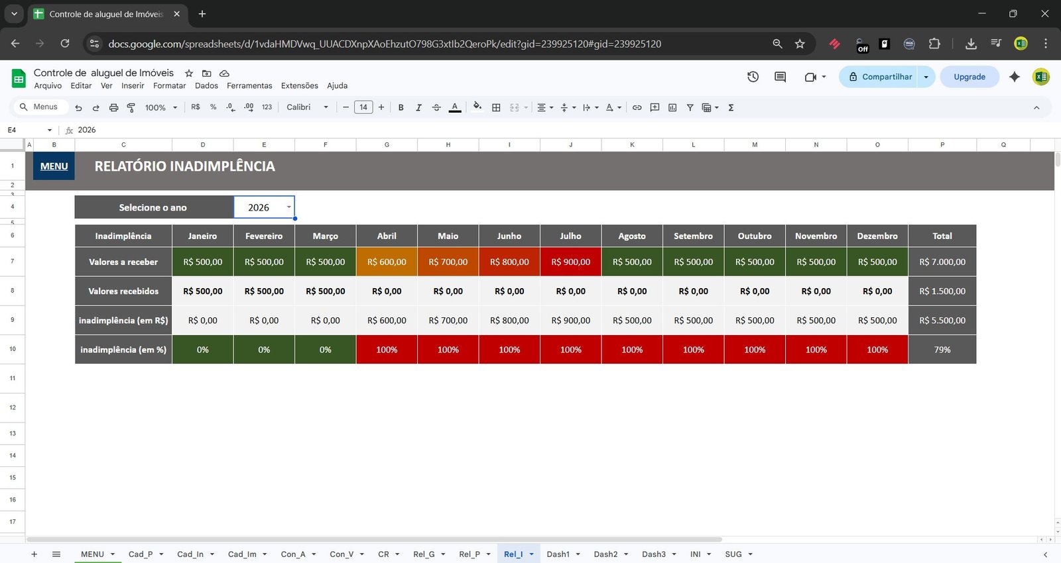Open the fill color picker
1061x563 pixels.
click(477, 107)
